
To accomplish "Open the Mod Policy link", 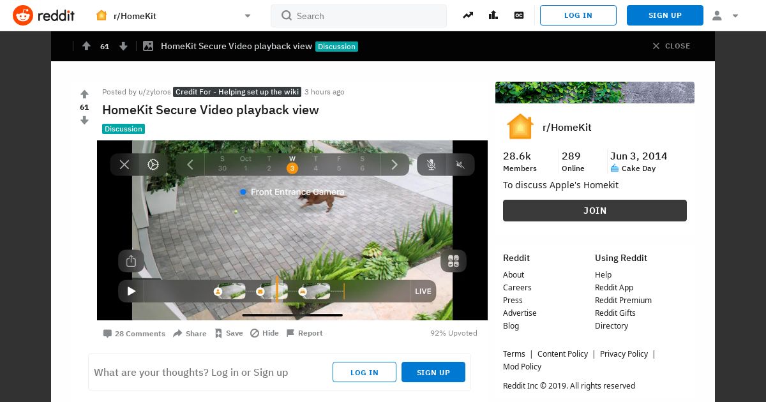I will click(x=522, y=366).
